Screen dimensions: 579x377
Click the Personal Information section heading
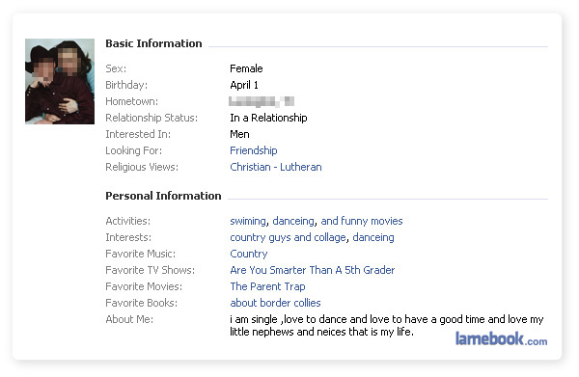[163, 196]
